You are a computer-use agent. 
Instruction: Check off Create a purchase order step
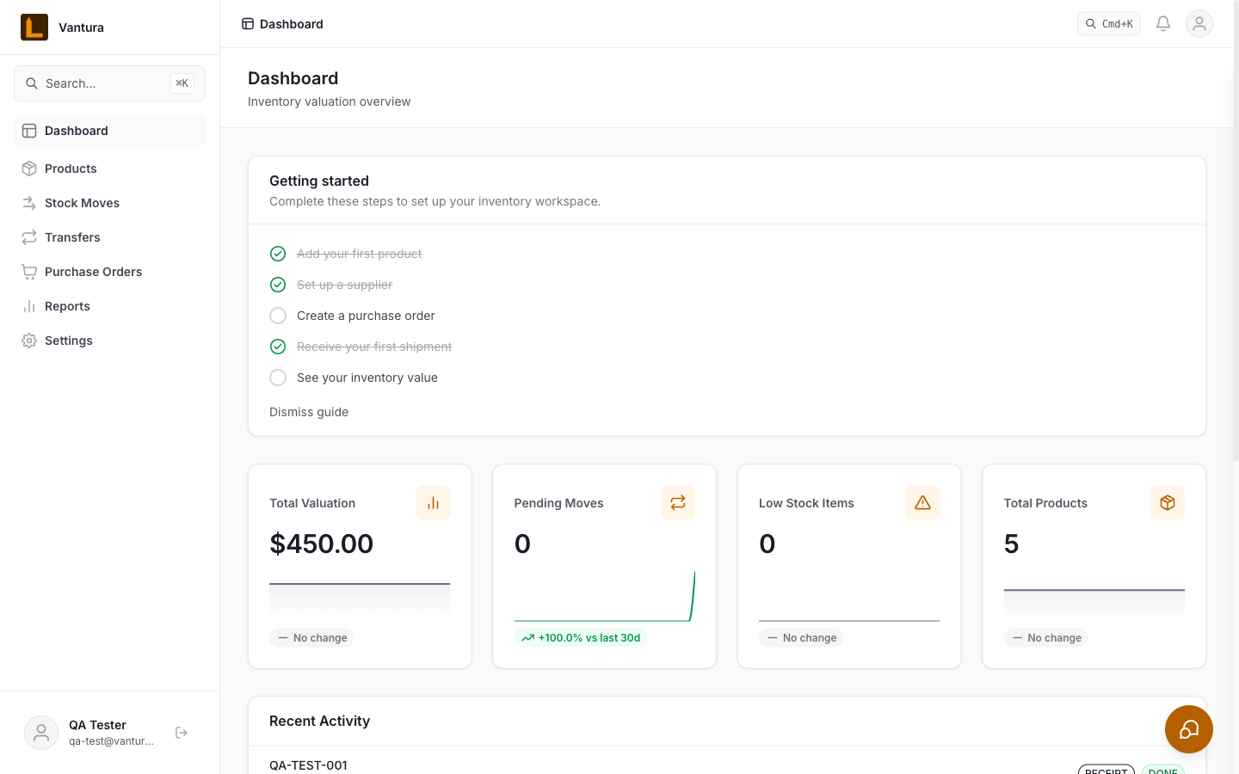point(278,316)
